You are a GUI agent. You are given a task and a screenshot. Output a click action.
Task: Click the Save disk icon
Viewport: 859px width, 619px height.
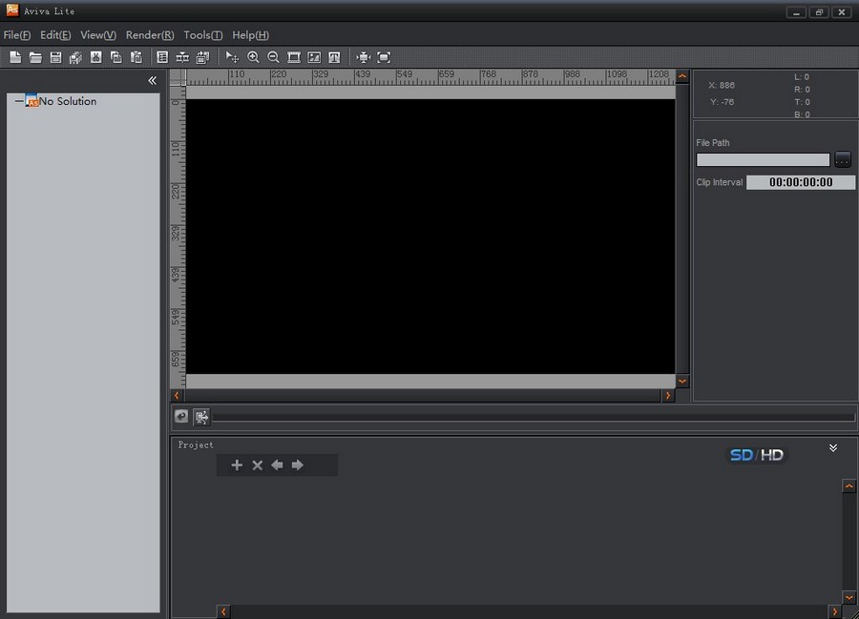pyautogui.click(x=55, y=57)
